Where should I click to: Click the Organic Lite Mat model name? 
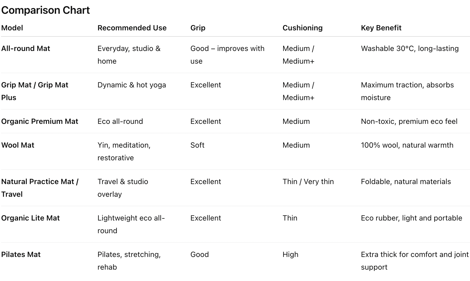click(x=30, y=218)
